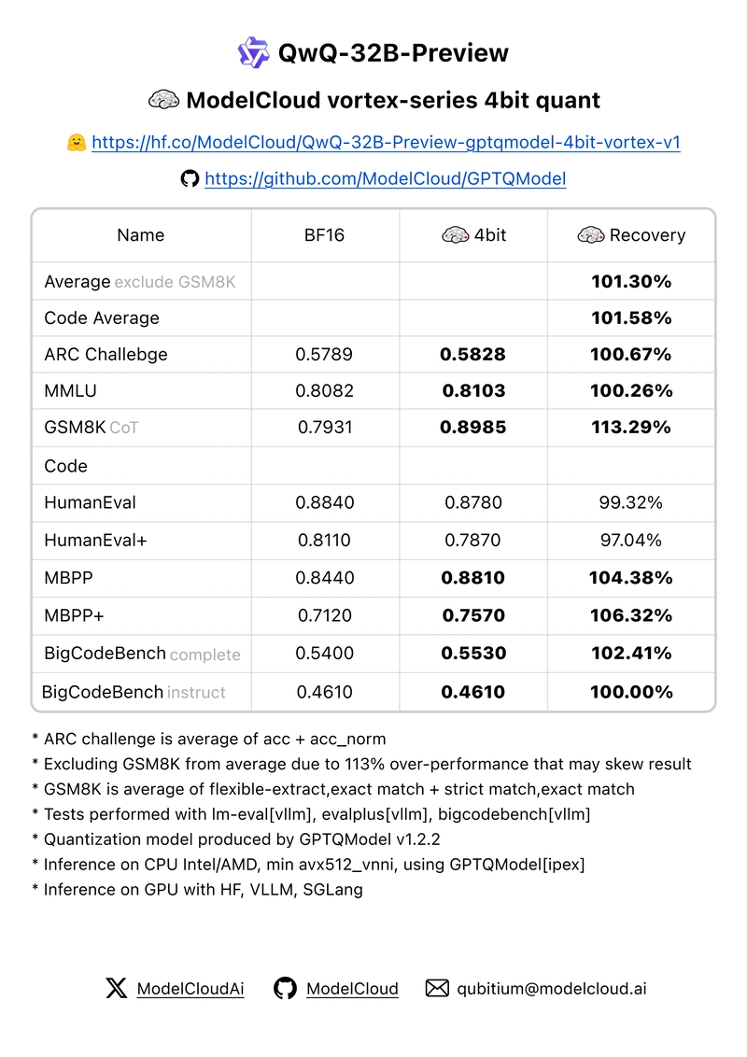This screenshot has height=1057, width=747.
Task: Open the github.com GPTQModel repository link
Action: (x=385, y=178)
